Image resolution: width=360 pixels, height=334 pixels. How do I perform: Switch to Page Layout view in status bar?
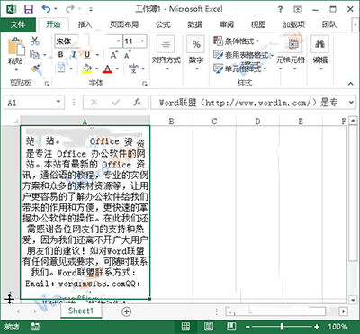[x=209, y=327]
